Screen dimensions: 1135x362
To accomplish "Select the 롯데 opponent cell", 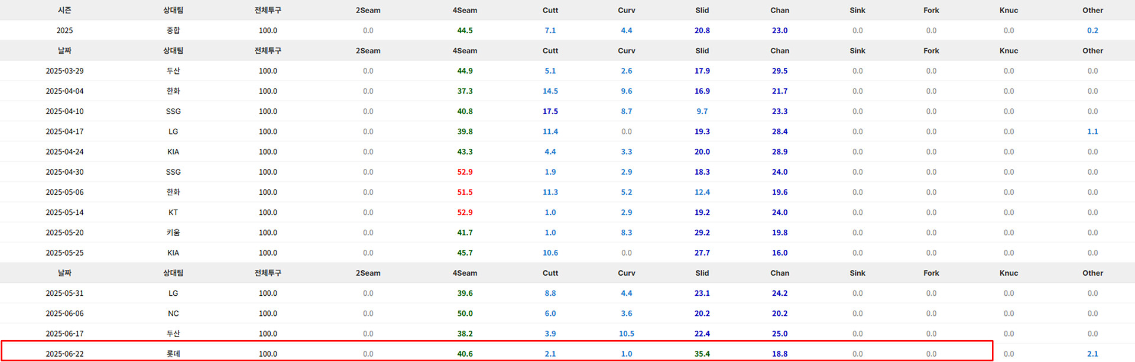I will 173,354.
